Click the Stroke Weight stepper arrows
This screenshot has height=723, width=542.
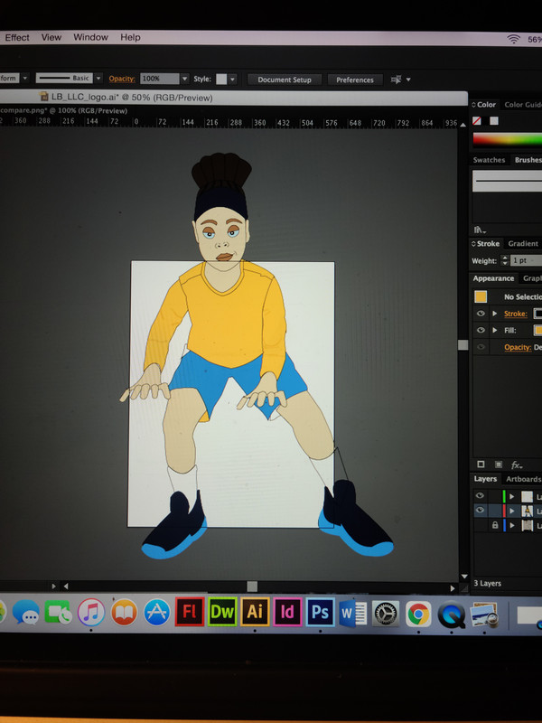coord(505,260)
